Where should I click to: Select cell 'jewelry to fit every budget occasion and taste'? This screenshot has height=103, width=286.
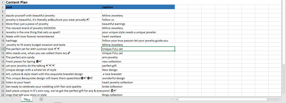coord(53,45)
